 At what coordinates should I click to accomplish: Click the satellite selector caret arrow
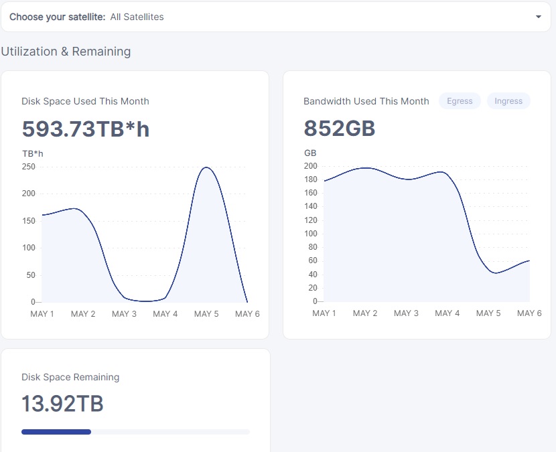click(538, 17)
